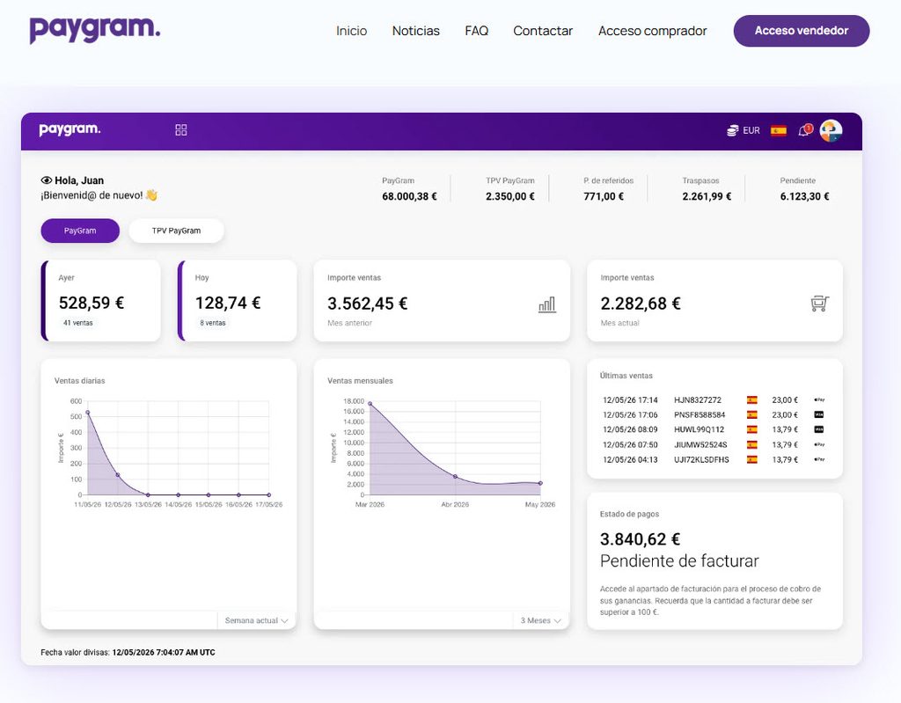Select the Spanish flag language icon in the top bar
Screen dimensions: 901x703
coord(779,130)
